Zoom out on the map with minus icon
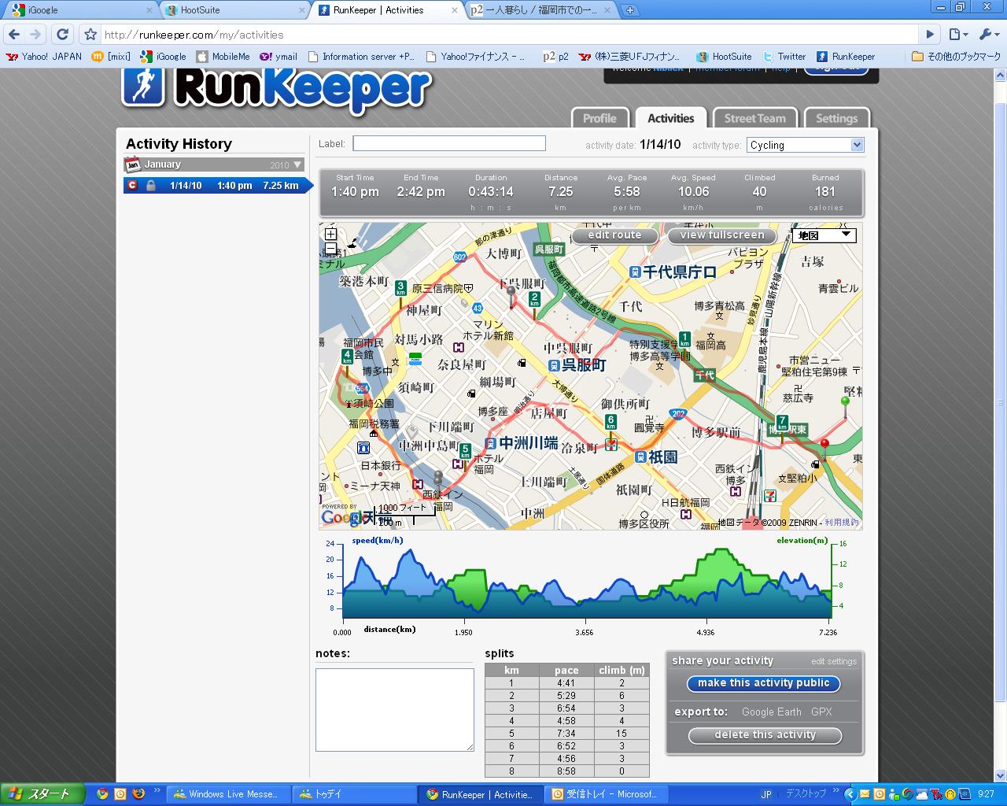 330,249
